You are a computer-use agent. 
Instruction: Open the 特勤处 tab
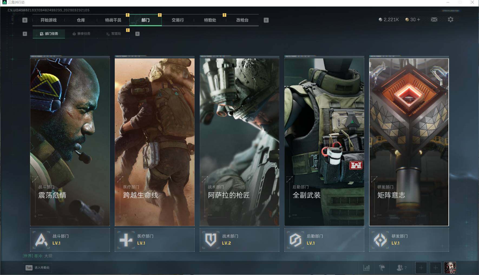pos(210,20)
